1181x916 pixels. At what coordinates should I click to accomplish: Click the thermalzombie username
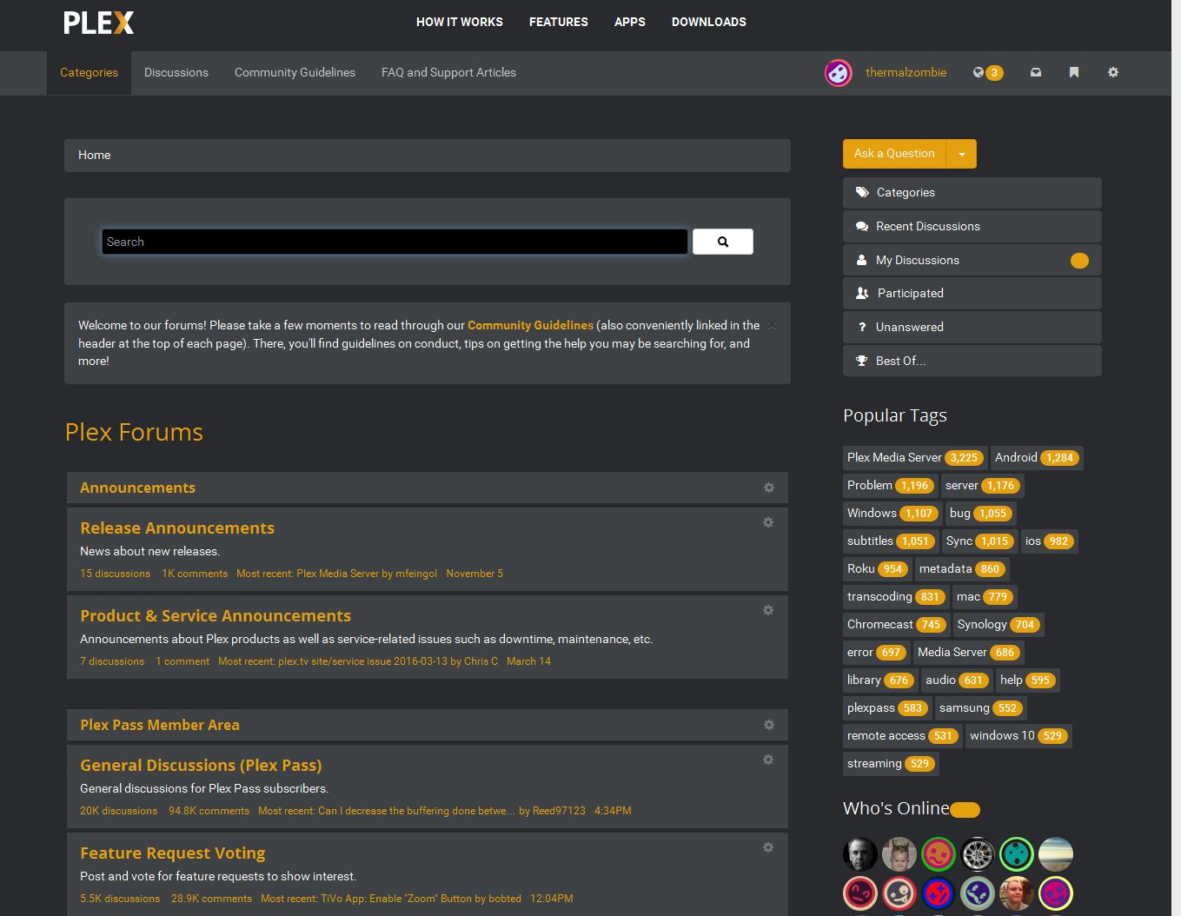coord(906,73)
